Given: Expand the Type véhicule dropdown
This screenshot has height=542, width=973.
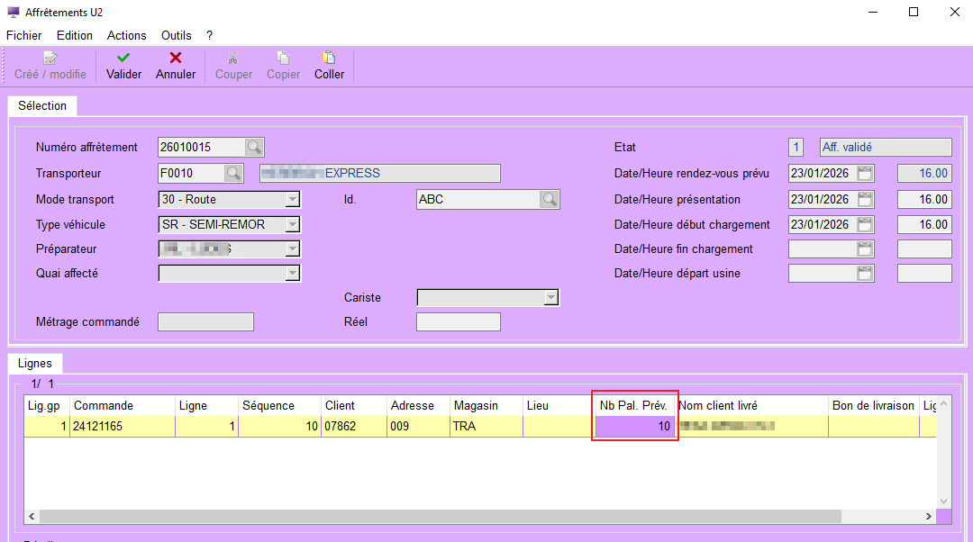Looking at the screenshot, I should tap(292, 224).
